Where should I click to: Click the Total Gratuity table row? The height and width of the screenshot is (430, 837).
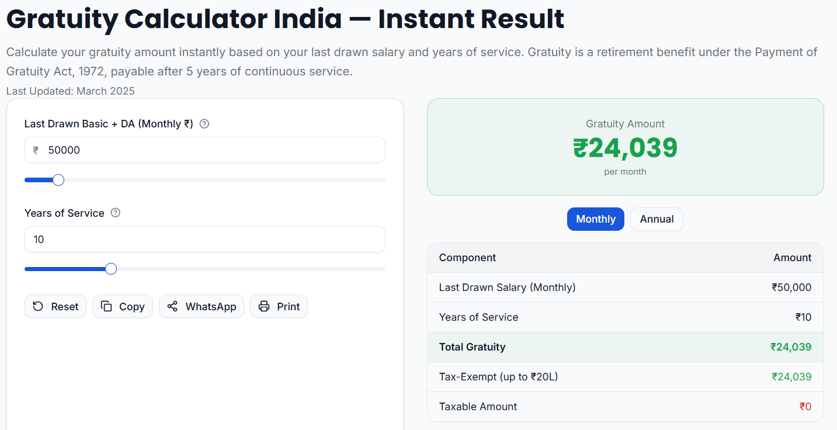click(x=624, y=346)
